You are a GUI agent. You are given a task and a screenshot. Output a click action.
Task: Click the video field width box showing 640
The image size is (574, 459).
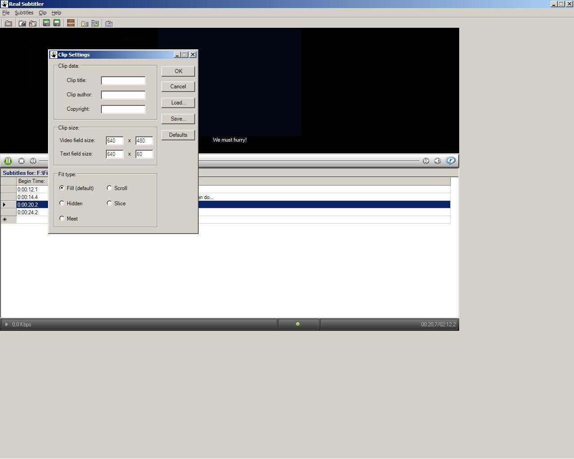(x=115, y=141)
